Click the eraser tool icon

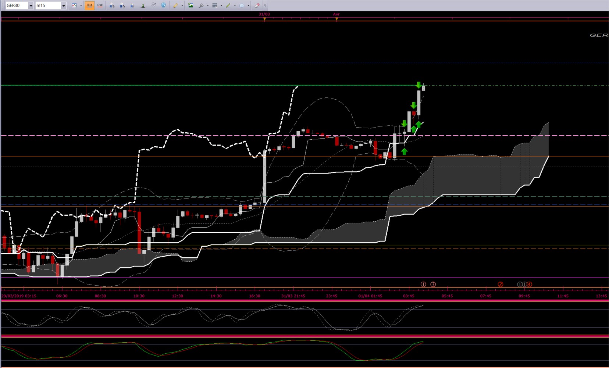click(x=257, y=6)
